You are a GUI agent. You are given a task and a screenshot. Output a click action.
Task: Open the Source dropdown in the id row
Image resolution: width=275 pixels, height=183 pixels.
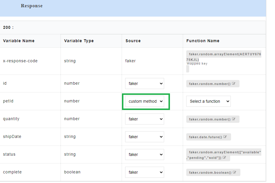145,83
